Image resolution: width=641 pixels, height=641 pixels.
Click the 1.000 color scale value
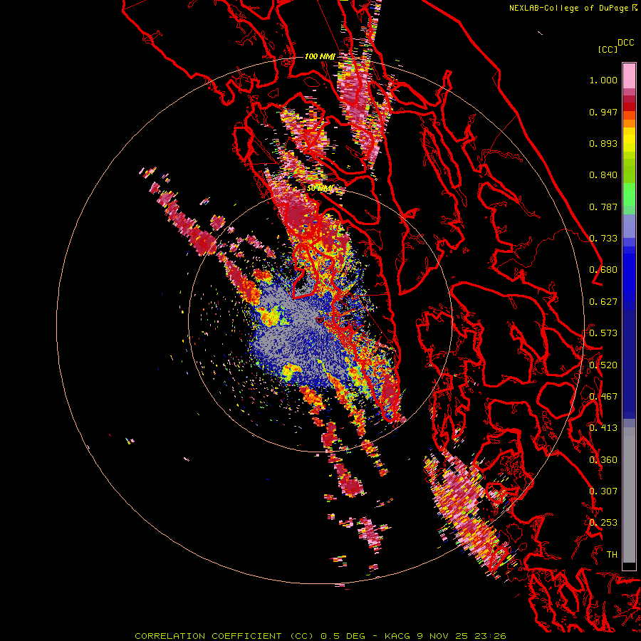pyautogui.click(x=603, y=80)
